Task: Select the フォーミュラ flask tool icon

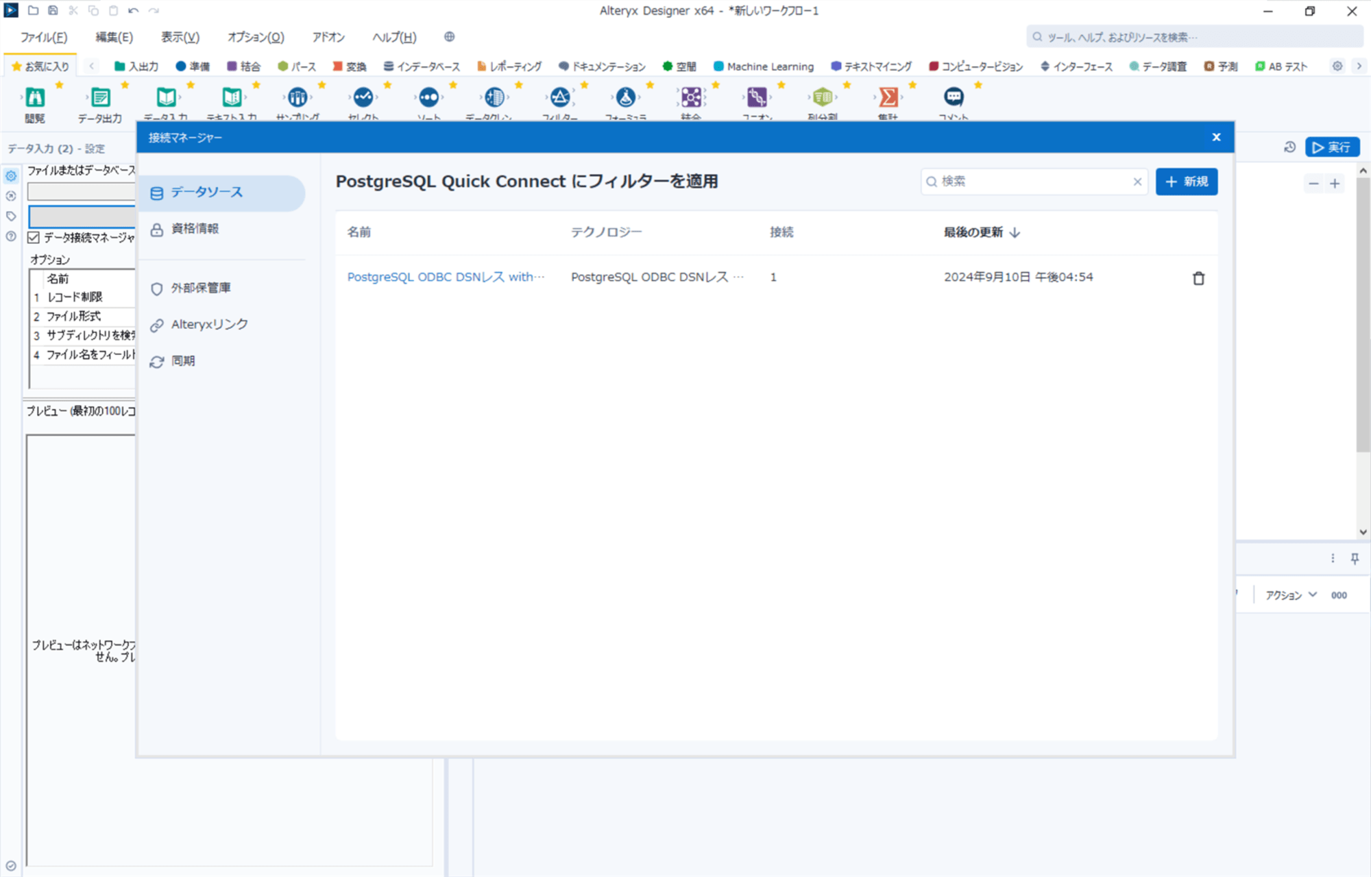Action: [x=626, y=97]
